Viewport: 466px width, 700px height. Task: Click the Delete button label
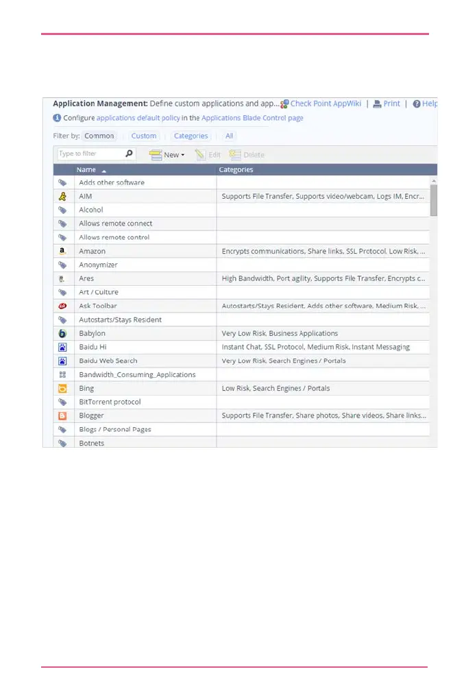[x=254, y=155]
